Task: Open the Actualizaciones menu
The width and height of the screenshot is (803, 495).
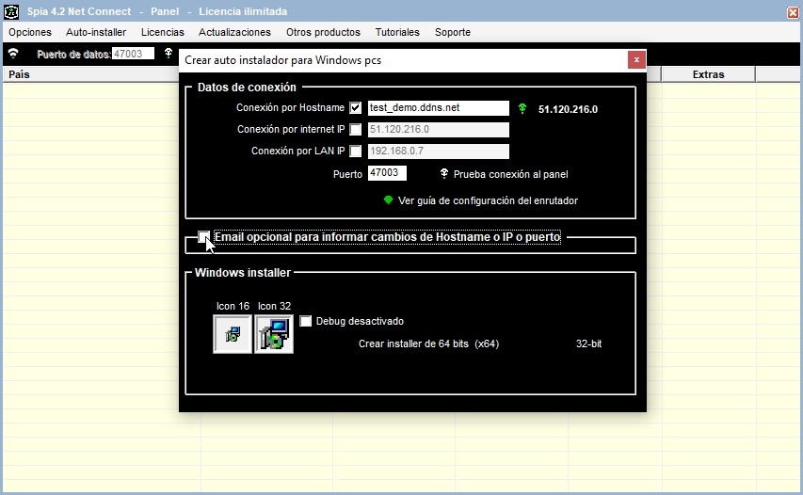Action: (234, 32)
